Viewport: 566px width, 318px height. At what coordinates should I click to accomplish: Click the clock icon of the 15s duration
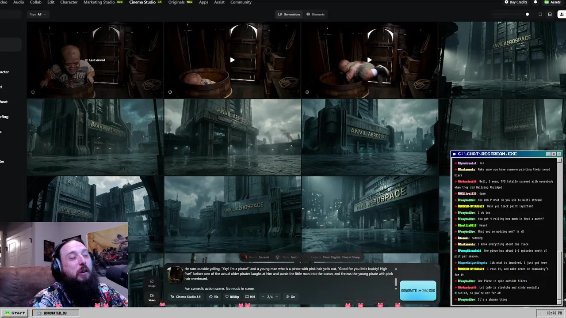[x=211, y=297]
